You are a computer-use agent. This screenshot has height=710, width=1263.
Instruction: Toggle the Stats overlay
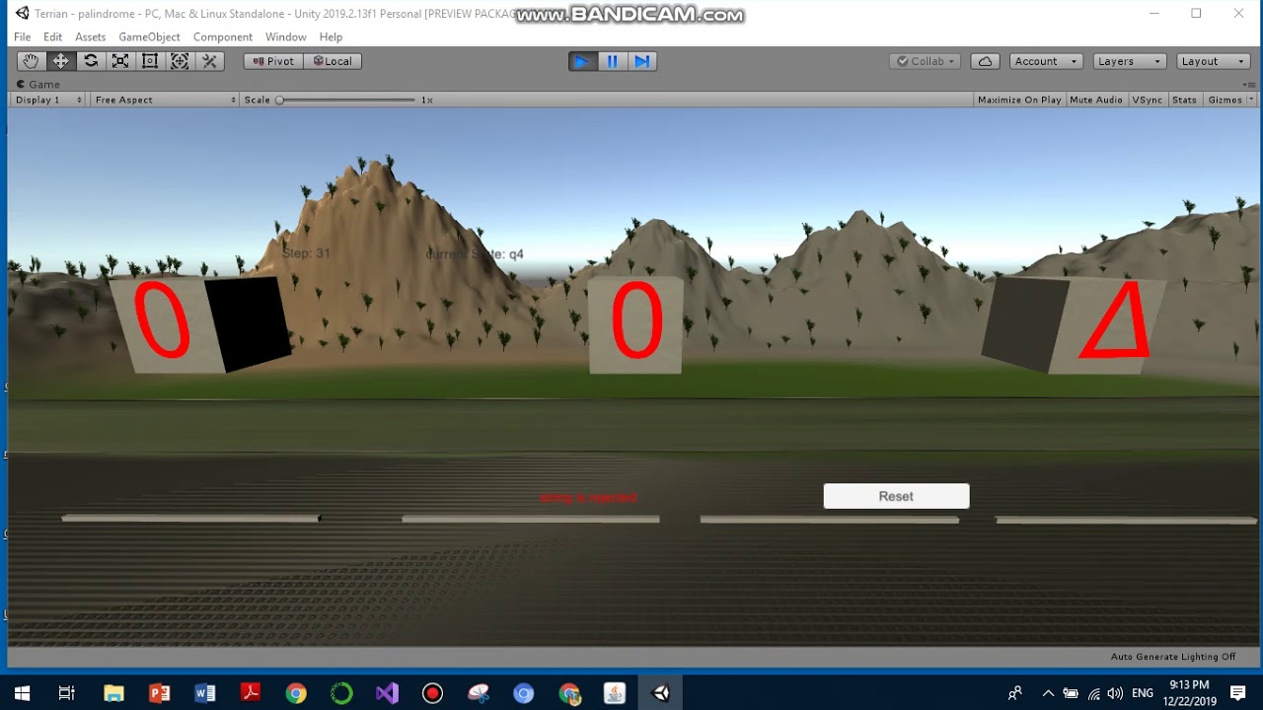[1184, 100]
